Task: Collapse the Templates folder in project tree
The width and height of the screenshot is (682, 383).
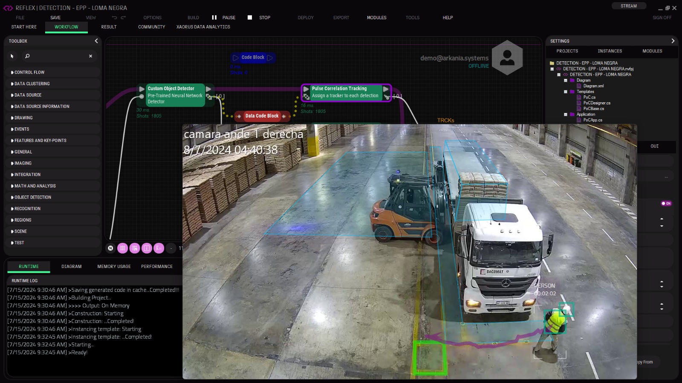Action: [x=566, y=92]
